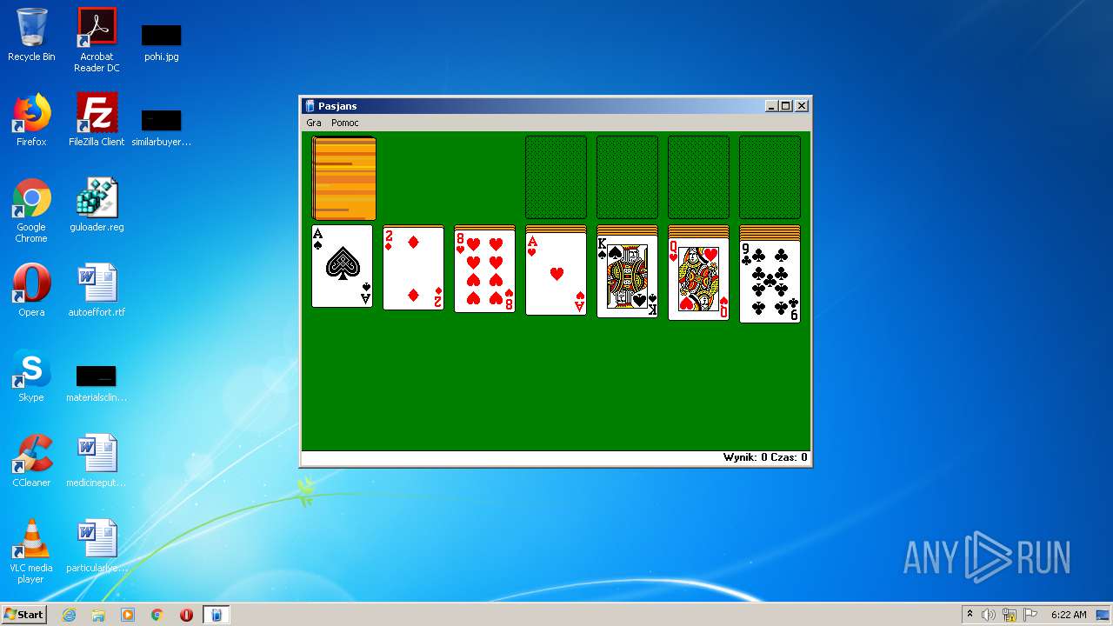Launch Internet Explorer from taskbar
Screen dimensions: 1113x626
pyautogui.click(x=69, y=615)
